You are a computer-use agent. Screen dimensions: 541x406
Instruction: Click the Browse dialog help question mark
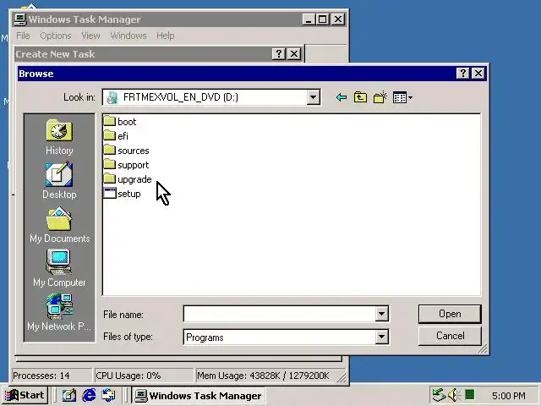[x=462, y=74]
